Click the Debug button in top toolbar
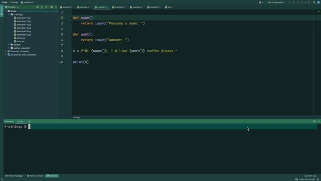321x181 pixels. click(x=293, y=3)
